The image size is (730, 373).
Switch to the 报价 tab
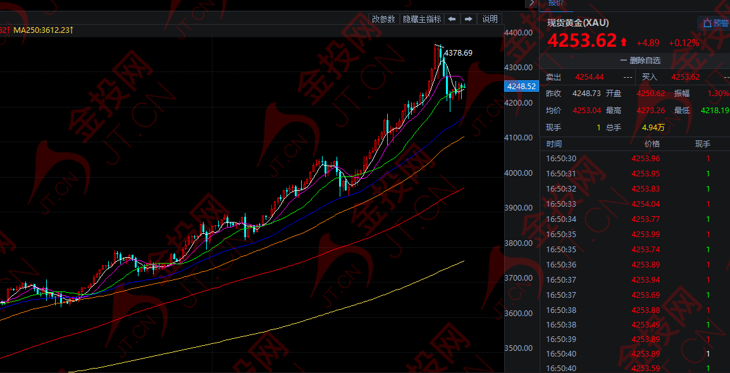point(556,3)
